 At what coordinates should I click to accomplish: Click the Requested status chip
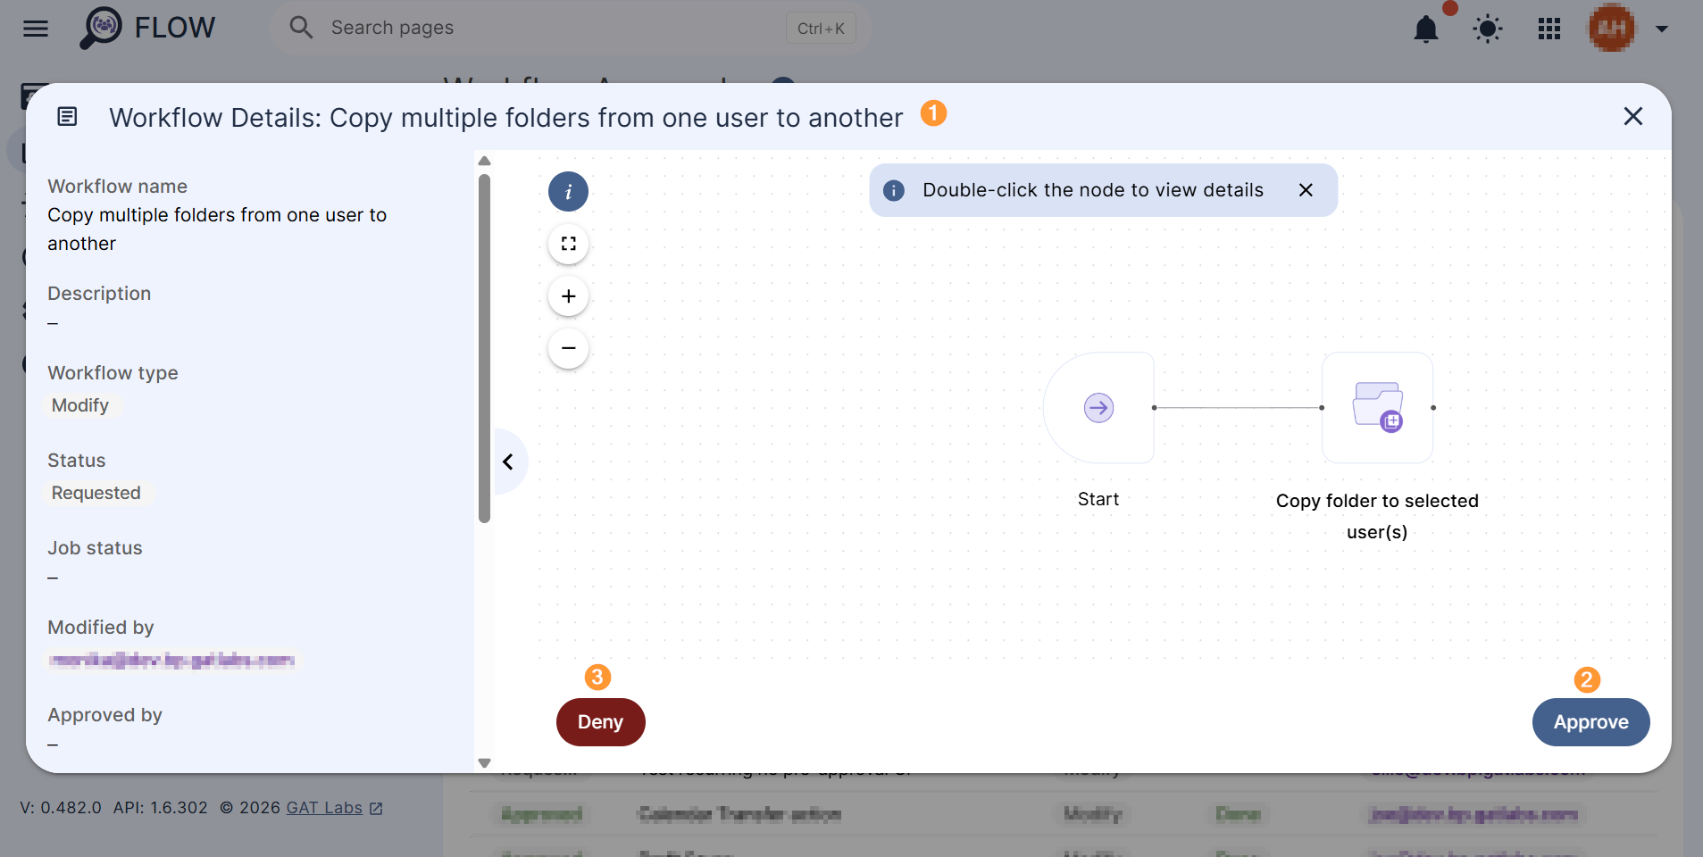(x=96, y=493)
